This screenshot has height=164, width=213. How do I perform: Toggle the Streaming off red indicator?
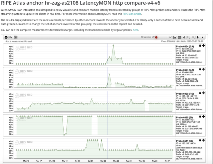(x=156, y=37)
